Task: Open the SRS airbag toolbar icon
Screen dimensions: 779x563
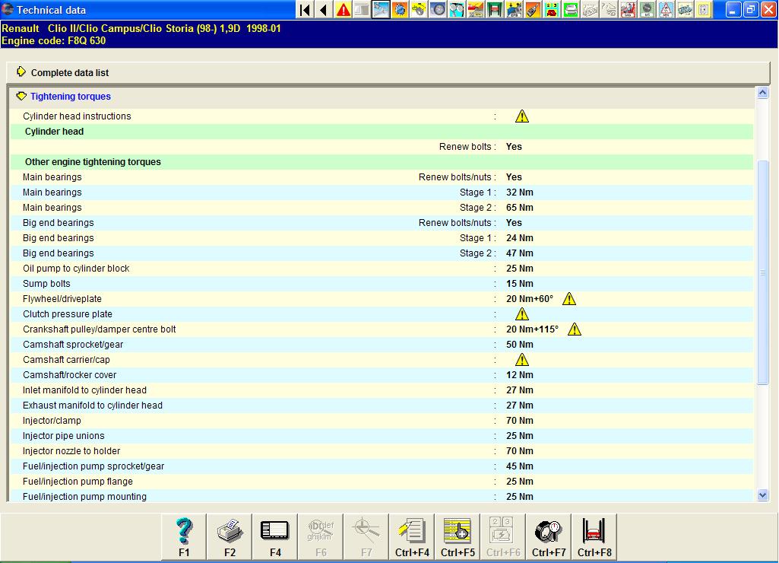Action: [628, 9]
